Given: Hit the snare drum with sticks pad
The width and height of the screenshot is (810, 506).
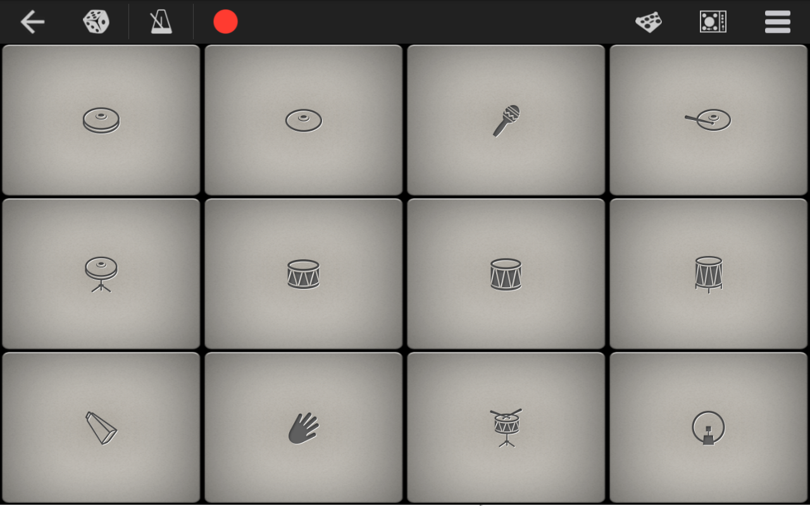Looking at the screenshot, I should pos(506,428).
